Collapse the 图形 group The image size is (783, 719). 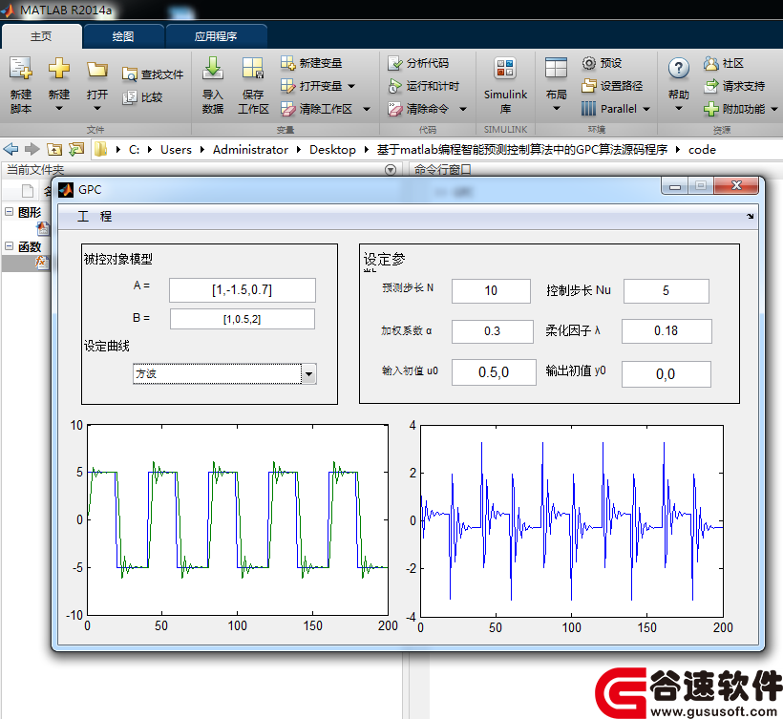tap(9, 212)
